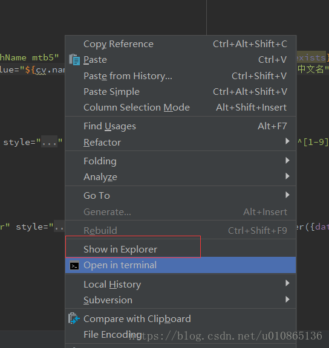Expand the Subversion submenu arrow
The image size is (329, 348).
click(x=287, y=300)
